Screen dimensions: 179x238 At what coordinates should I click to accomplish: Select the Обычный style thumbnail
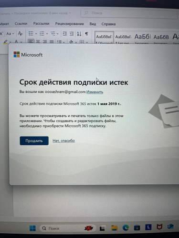pos(104,38)
